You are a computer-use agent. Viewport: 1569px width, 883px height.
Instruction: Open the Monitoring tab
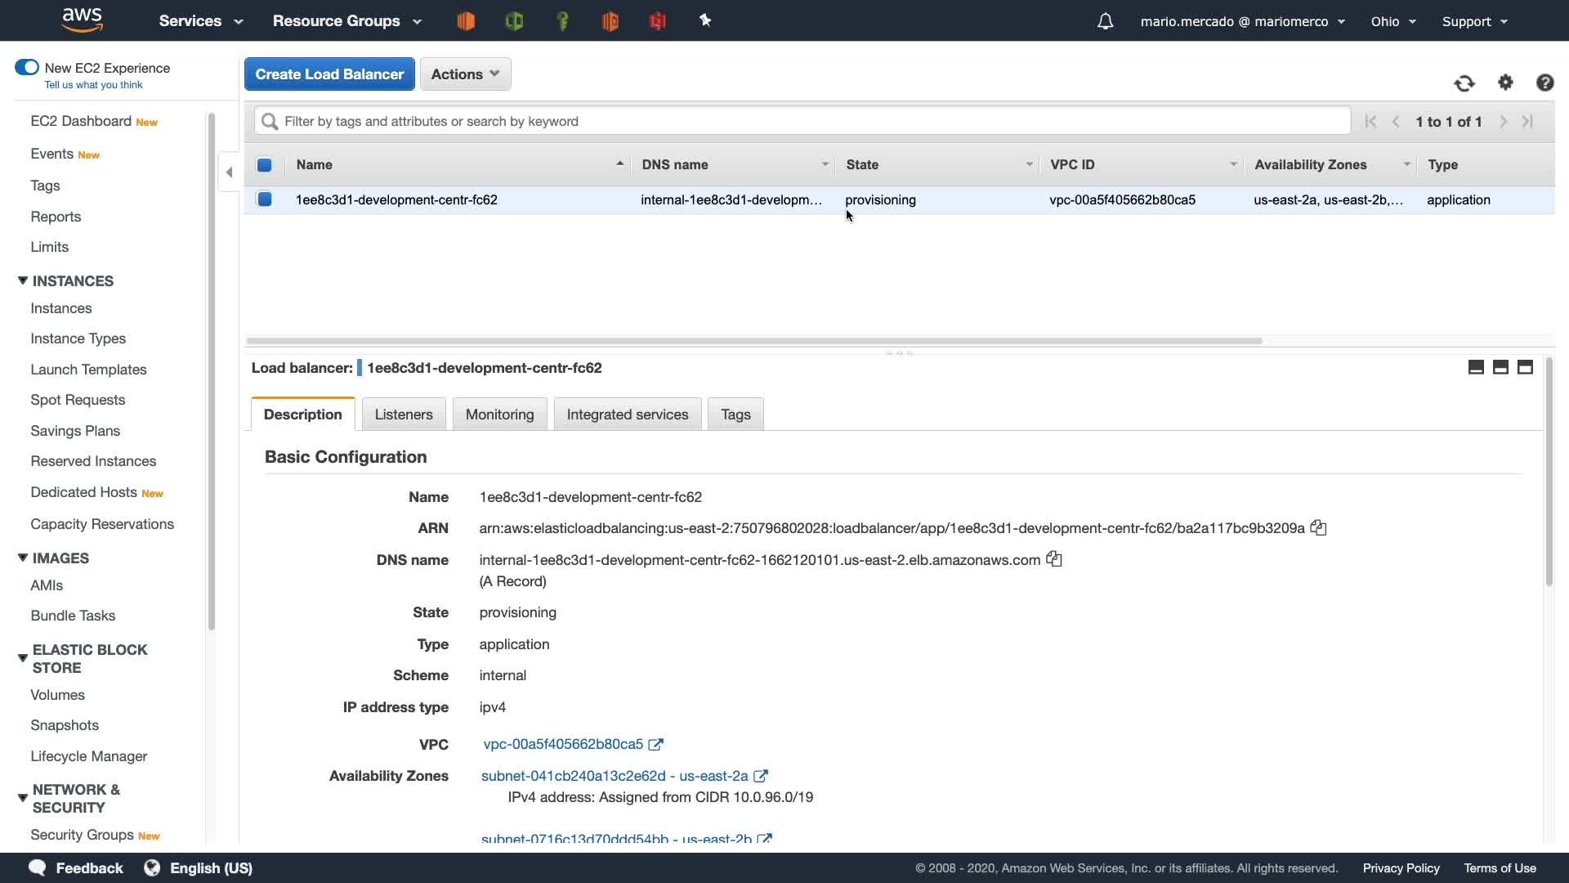[x=499, y=415]
